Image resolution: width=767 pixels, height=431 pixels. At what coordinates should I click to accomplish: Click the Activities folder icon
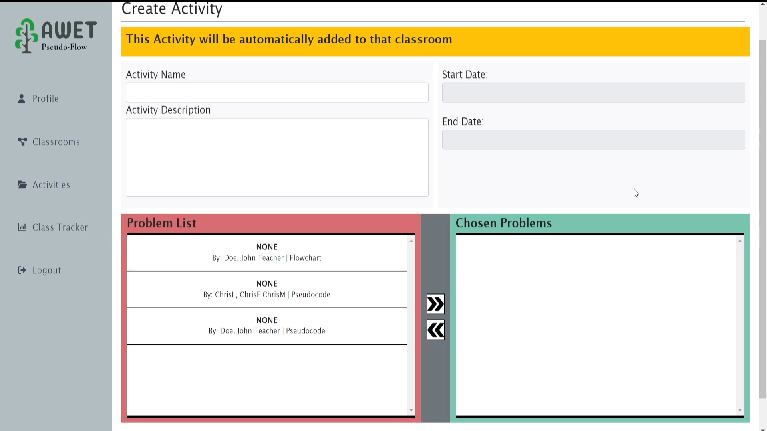point(22,184)
